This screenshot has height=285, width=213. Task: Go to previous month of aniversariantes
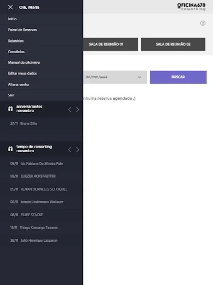click(70, 110)
